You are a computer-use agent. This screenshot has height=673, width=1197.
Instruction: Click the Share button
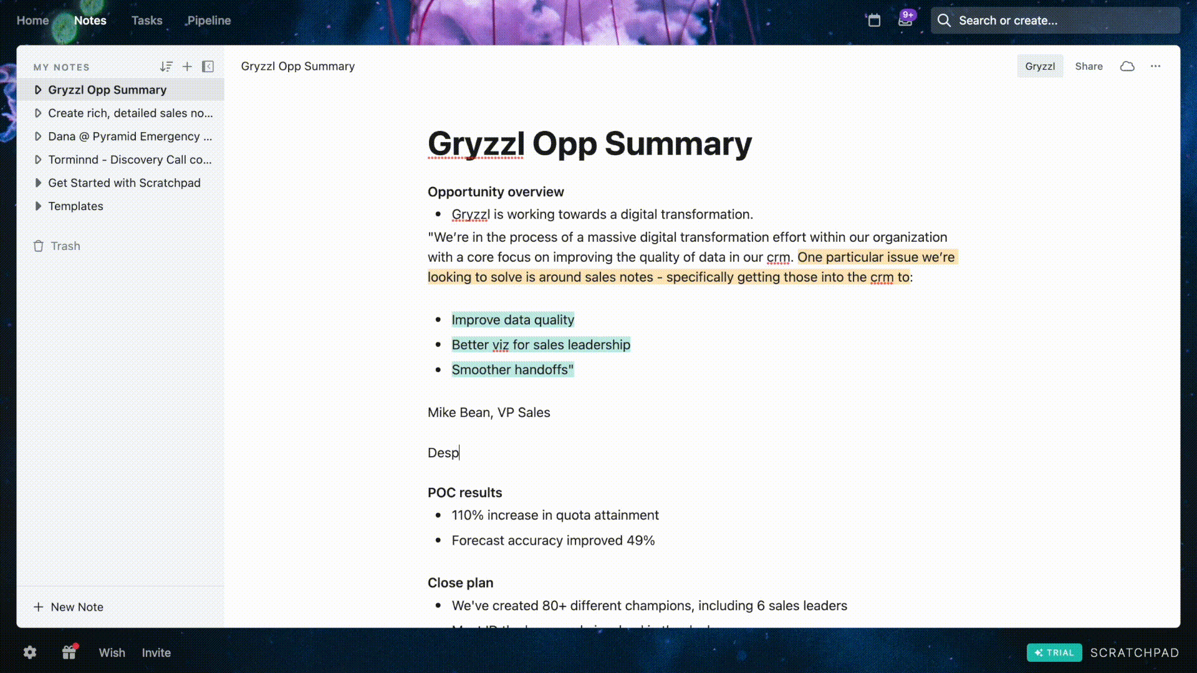click(1089, 67)
